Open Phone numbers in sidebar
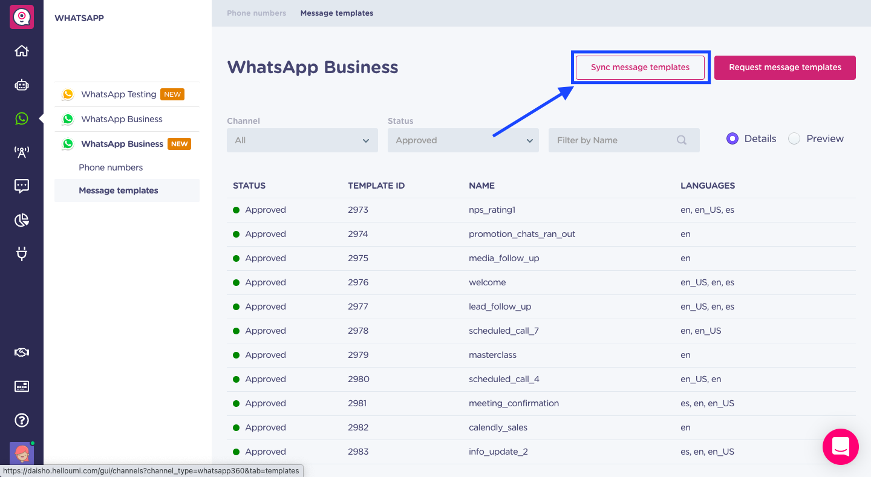Viewport: 871px width, 477px height. [111, 167]
